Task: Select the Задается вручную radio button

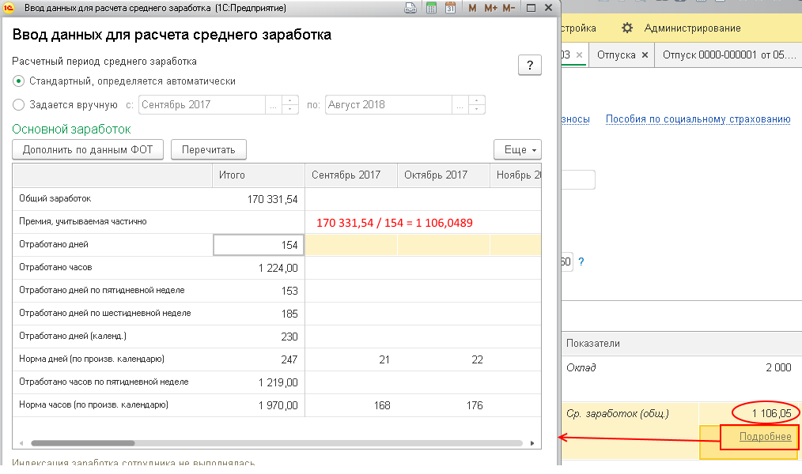Action: [18, 105]
